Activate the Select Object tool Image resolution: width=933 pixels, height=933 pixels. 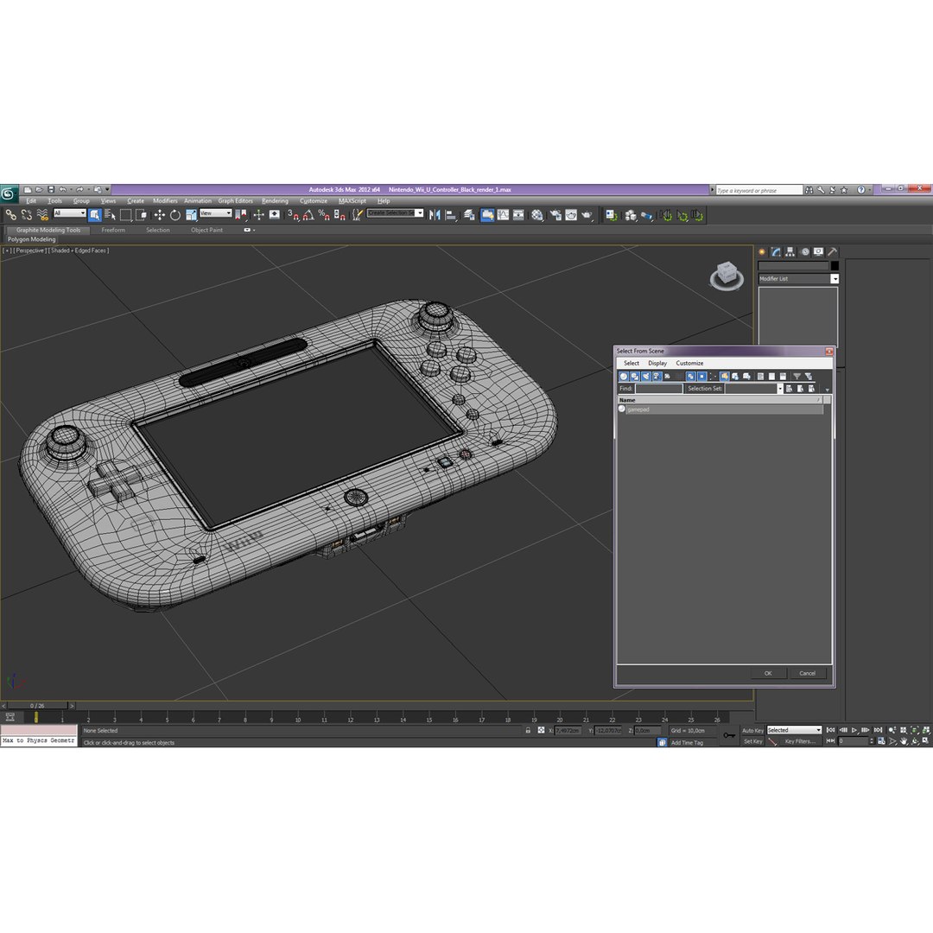pyautogui.click(x=95, y=215)
